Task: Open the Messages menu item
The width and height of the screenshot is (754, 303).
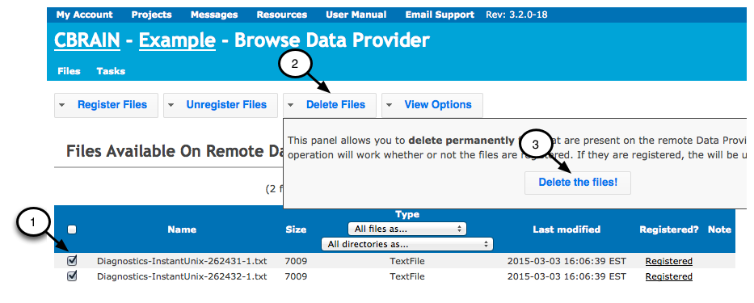Action: tap(214, 15)
